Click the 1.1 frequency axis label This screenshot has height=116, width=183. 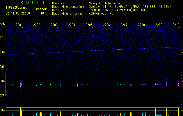pos(2,38)
